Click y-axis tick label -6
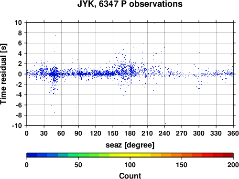The height and width of the screenshot is (179, 239). pos(19,105)
